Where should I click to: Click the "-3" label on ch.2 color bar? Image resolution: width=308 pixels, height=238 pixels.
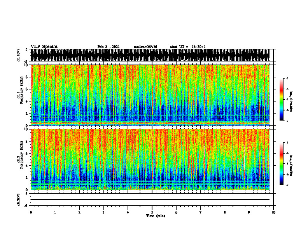click(287, 143)
